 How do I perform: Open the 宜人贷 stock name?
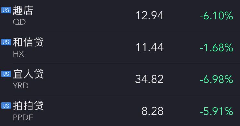28,74
